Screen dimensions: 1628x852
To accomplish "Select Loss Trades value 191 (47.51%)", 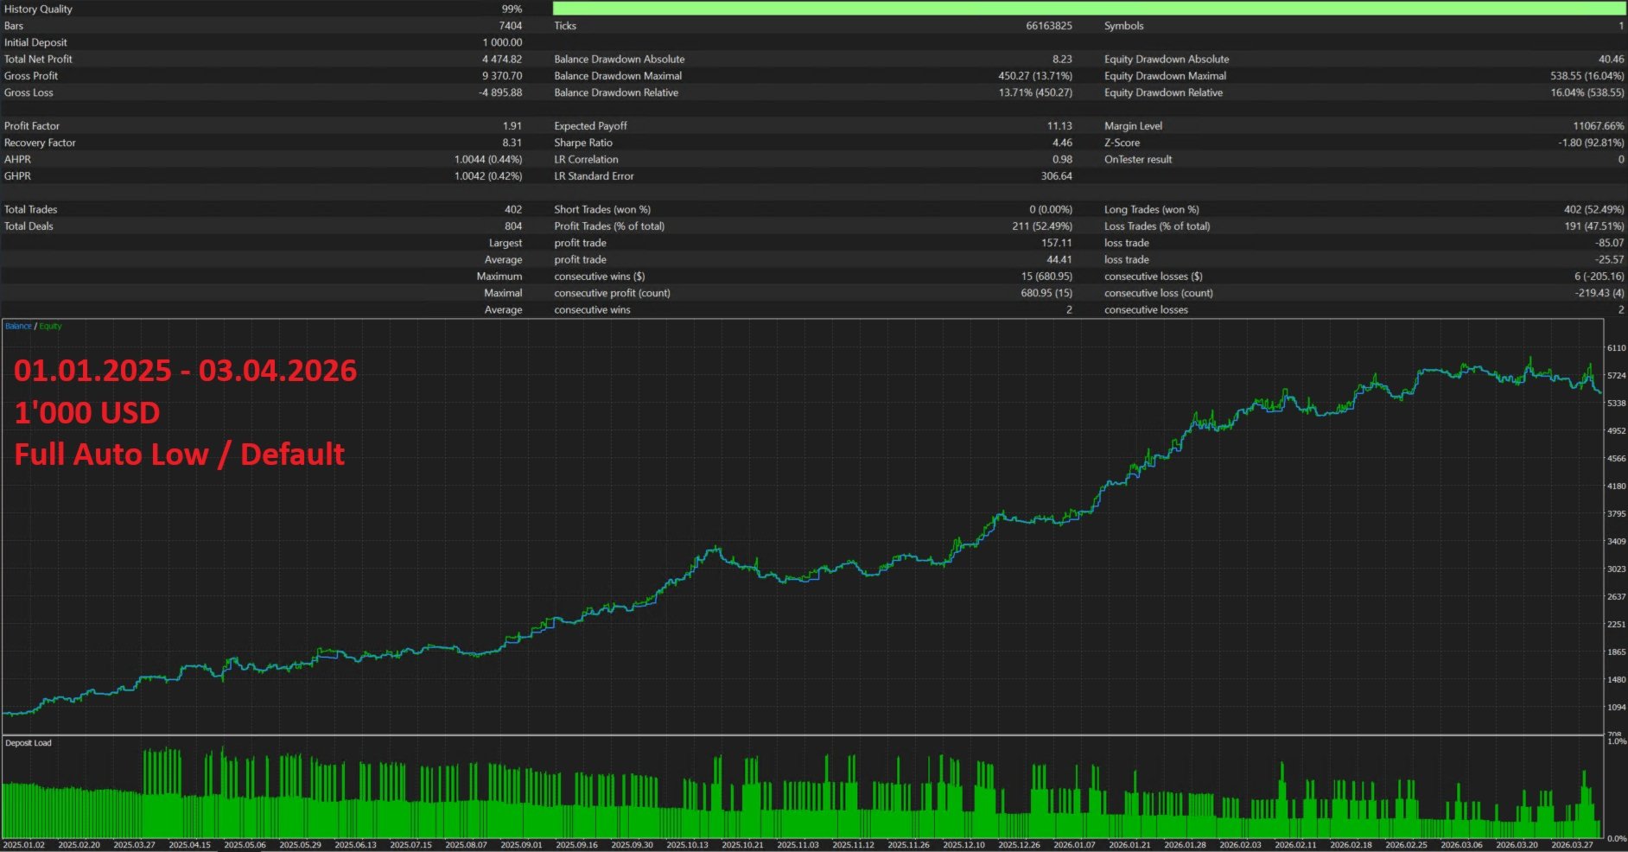I will coord(1594,226).
